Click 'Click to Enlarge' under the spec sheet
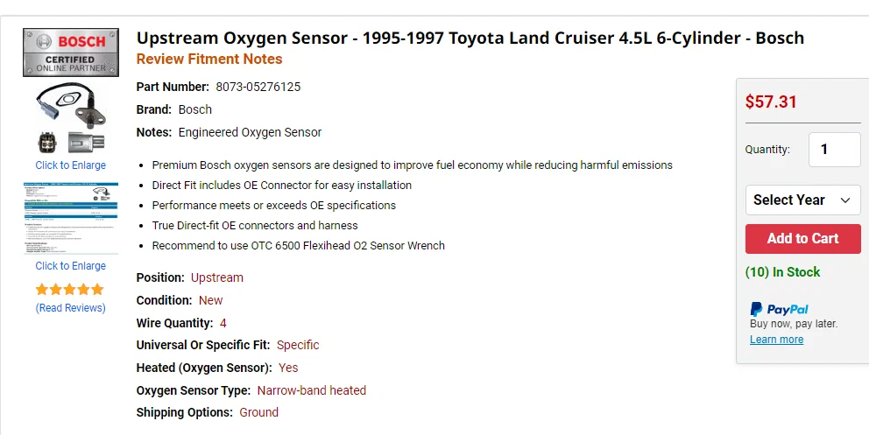 [70, 266]
